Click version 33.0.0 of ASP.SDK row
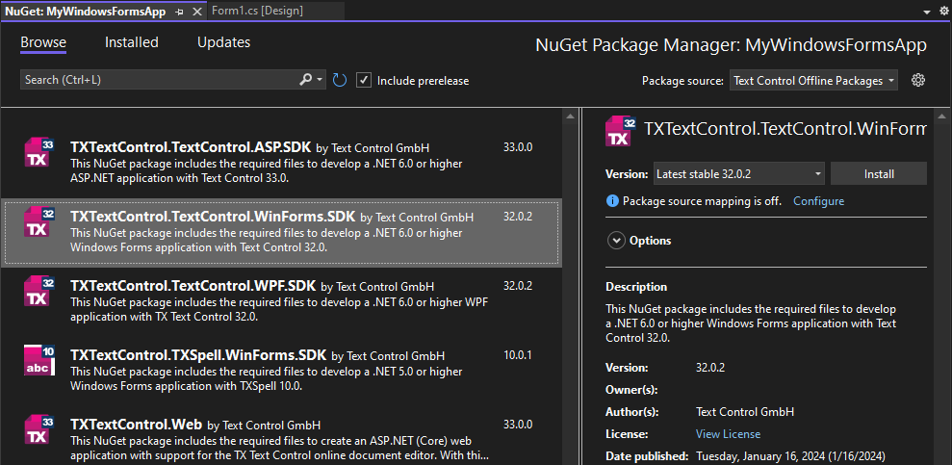The image size is (952, 465). (518, 147)
